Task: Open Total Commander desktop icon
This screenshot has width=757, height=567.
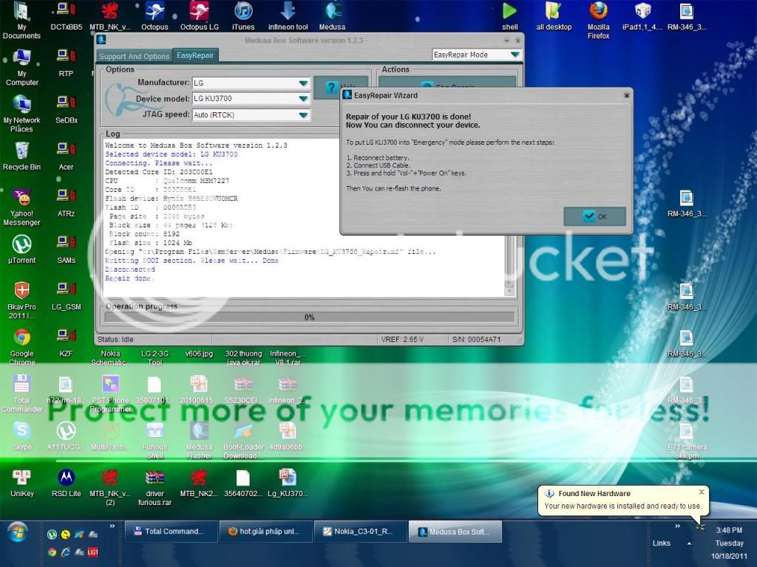Action: click(21, 394)
